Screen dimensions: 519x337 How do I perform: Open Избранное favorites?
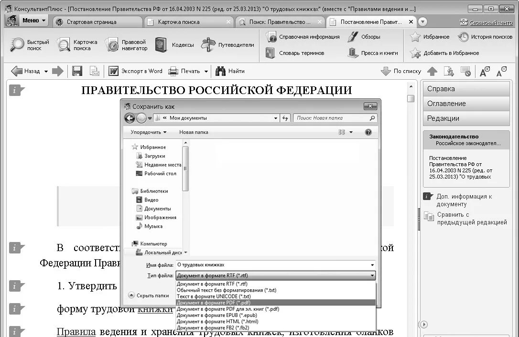point(429,37)
